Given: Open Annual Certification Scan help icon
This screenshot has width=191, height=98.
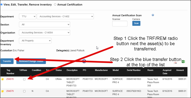Looking at the screenshot, I should 153,15.
